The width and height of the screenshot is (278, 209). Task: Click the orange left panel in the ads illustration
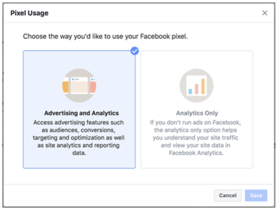tap(65, 87)
